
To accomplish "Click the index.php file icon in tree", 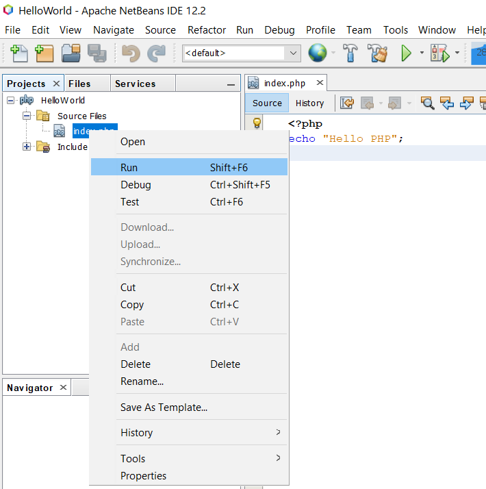I will (x=60, y=131).
